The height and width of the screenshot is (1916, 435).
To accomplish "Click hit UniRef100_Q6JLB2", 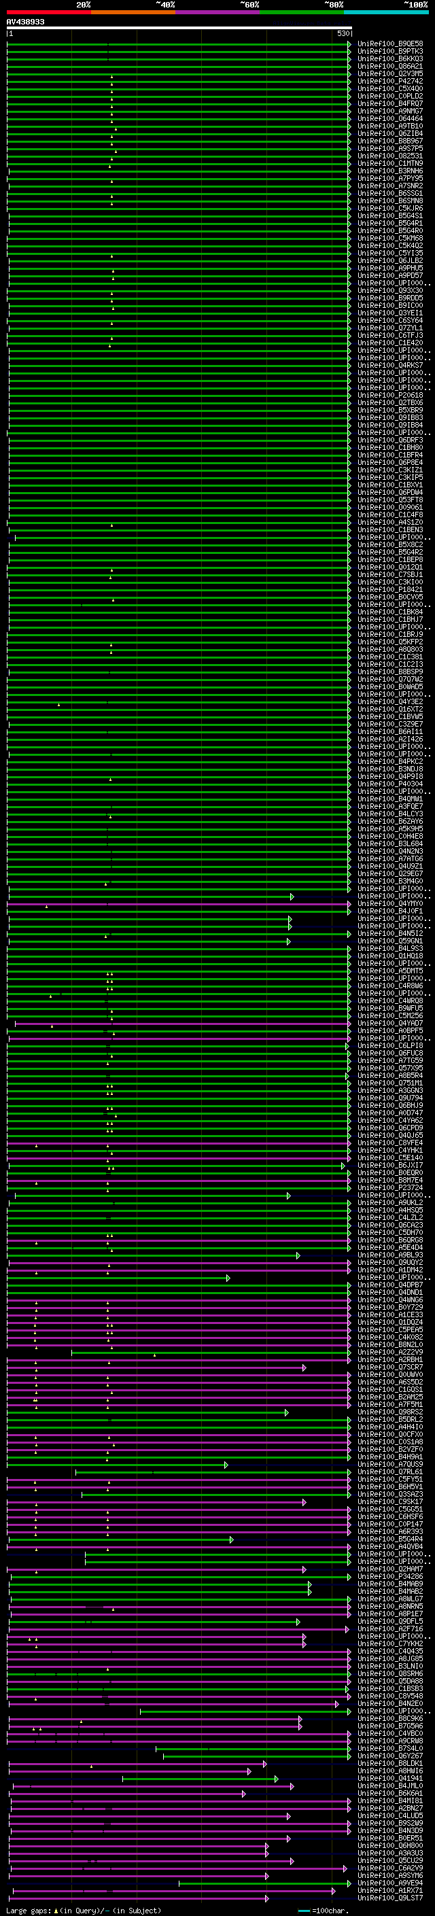I will coord(390,260).
